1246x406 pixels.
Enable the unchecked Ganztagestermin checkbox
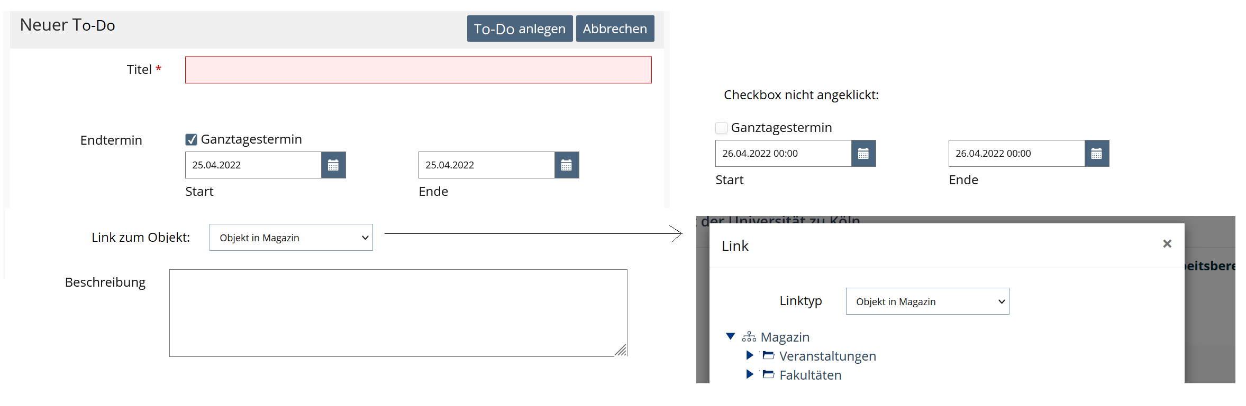pos(721,128)
